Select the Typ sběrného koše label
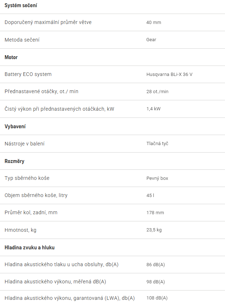This screenshot has height=307, width=225. (27, 178)
